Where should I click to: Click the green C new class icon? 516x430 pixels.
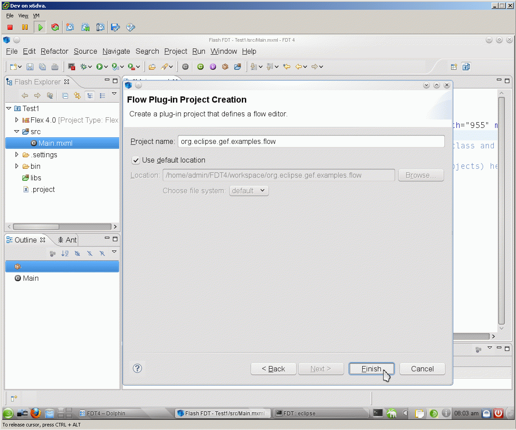tap(200, 67)
